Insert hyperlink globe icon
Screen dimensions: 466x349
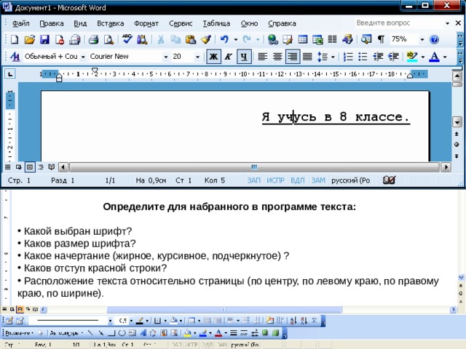tap(272, 39)
